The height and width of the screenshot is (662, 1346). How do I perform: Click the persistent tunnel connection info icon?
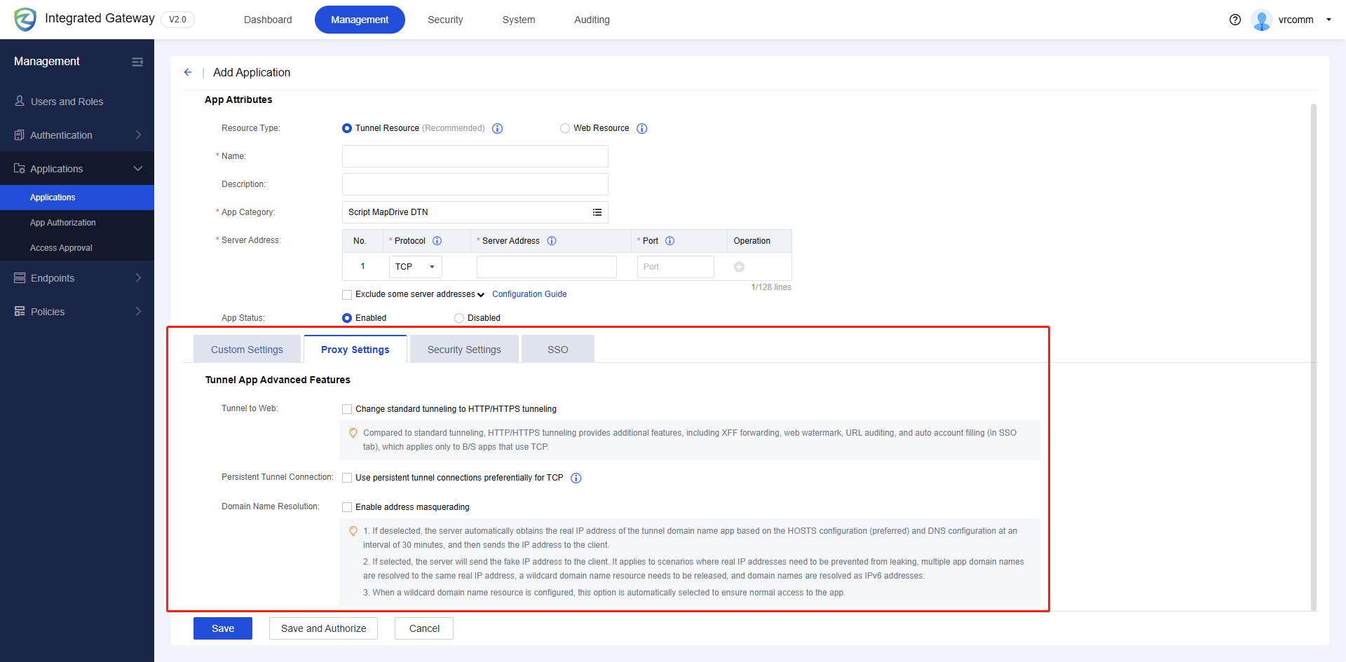tap(576, 478)
